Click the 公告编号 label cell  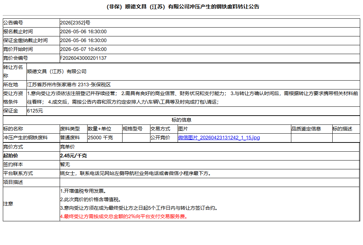(x=31, y=23)
